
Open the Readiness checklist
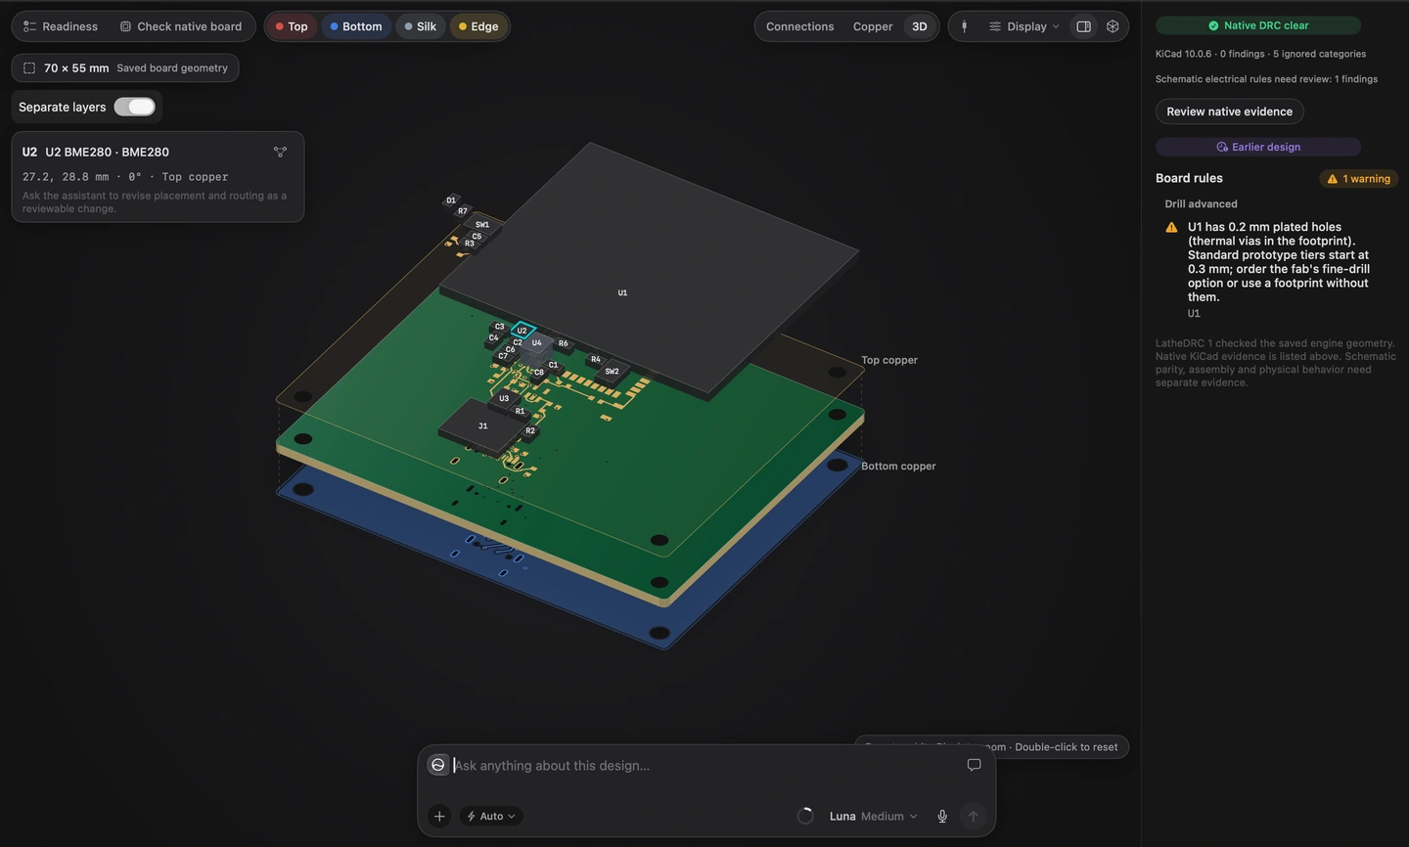pyautogui.click(x=61, y=26)
